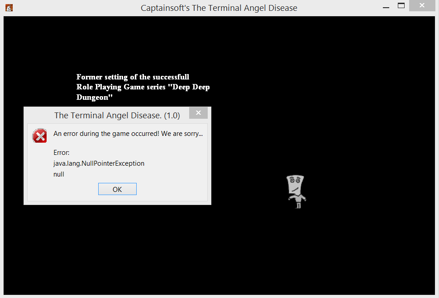Maximize the game window
This screenshot has width=439, height=298.
point(401,5)
